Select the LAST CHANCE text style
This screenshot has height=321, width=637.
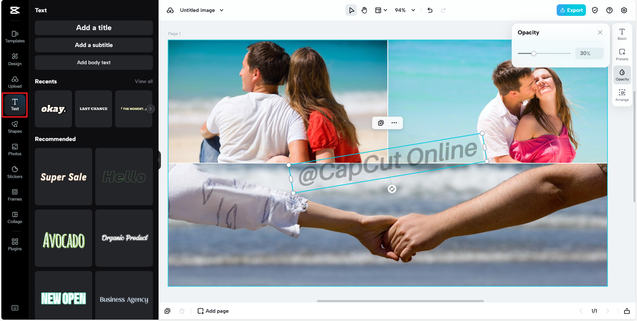pyautogui.click(x=94, y=108)
